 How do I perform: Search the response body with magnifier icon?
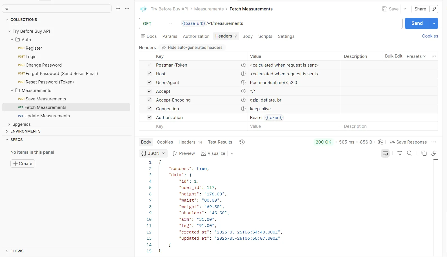[x=410, y=153]
